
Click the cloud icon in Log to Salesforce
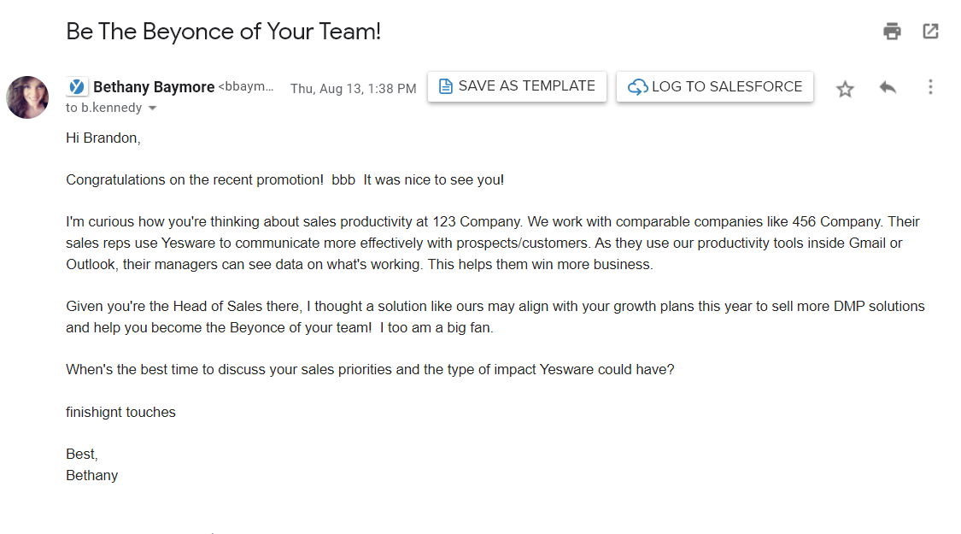637,87
